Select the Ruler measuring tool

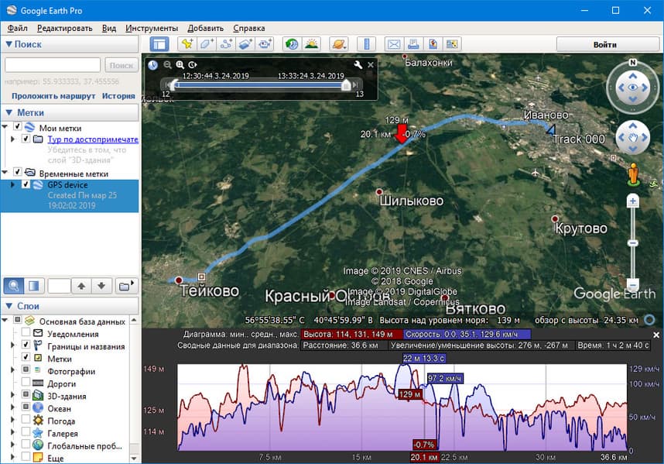pos(365,44)
